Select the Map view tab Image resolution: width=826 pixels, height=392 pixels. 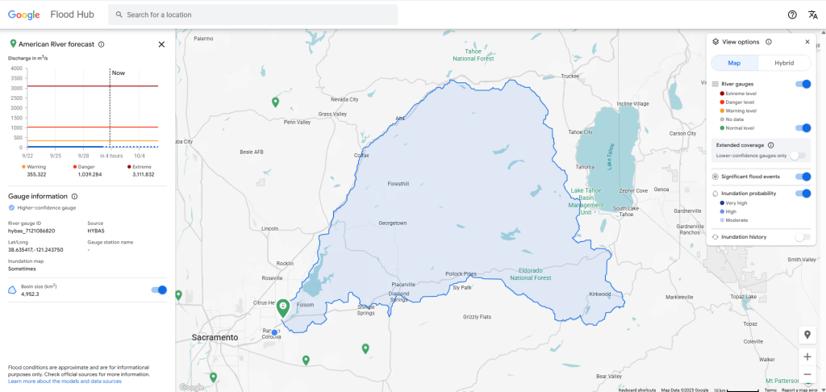click(735, 63)
